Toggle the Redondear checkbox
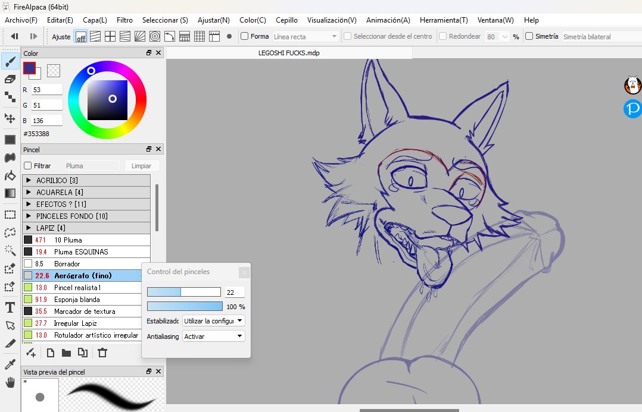The image size is (642, 412). pyautogui.click(x=442, y=36)
